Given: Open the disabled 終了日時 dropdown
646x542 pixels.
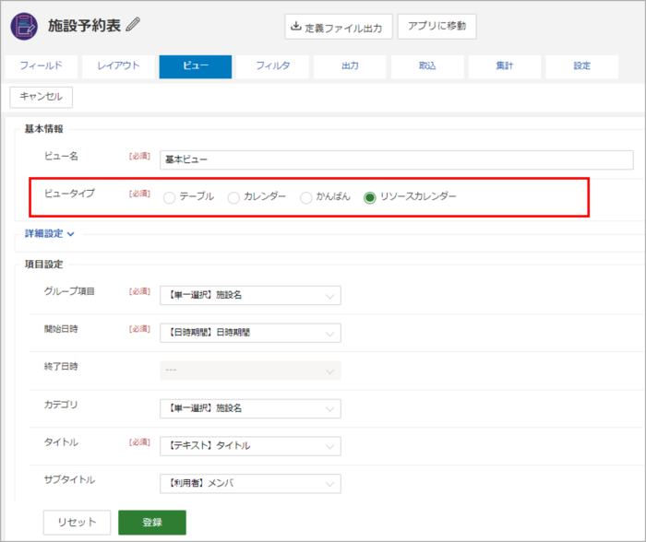Looking at the screenshot, I should pyautogui.click(x=250, y=371).
